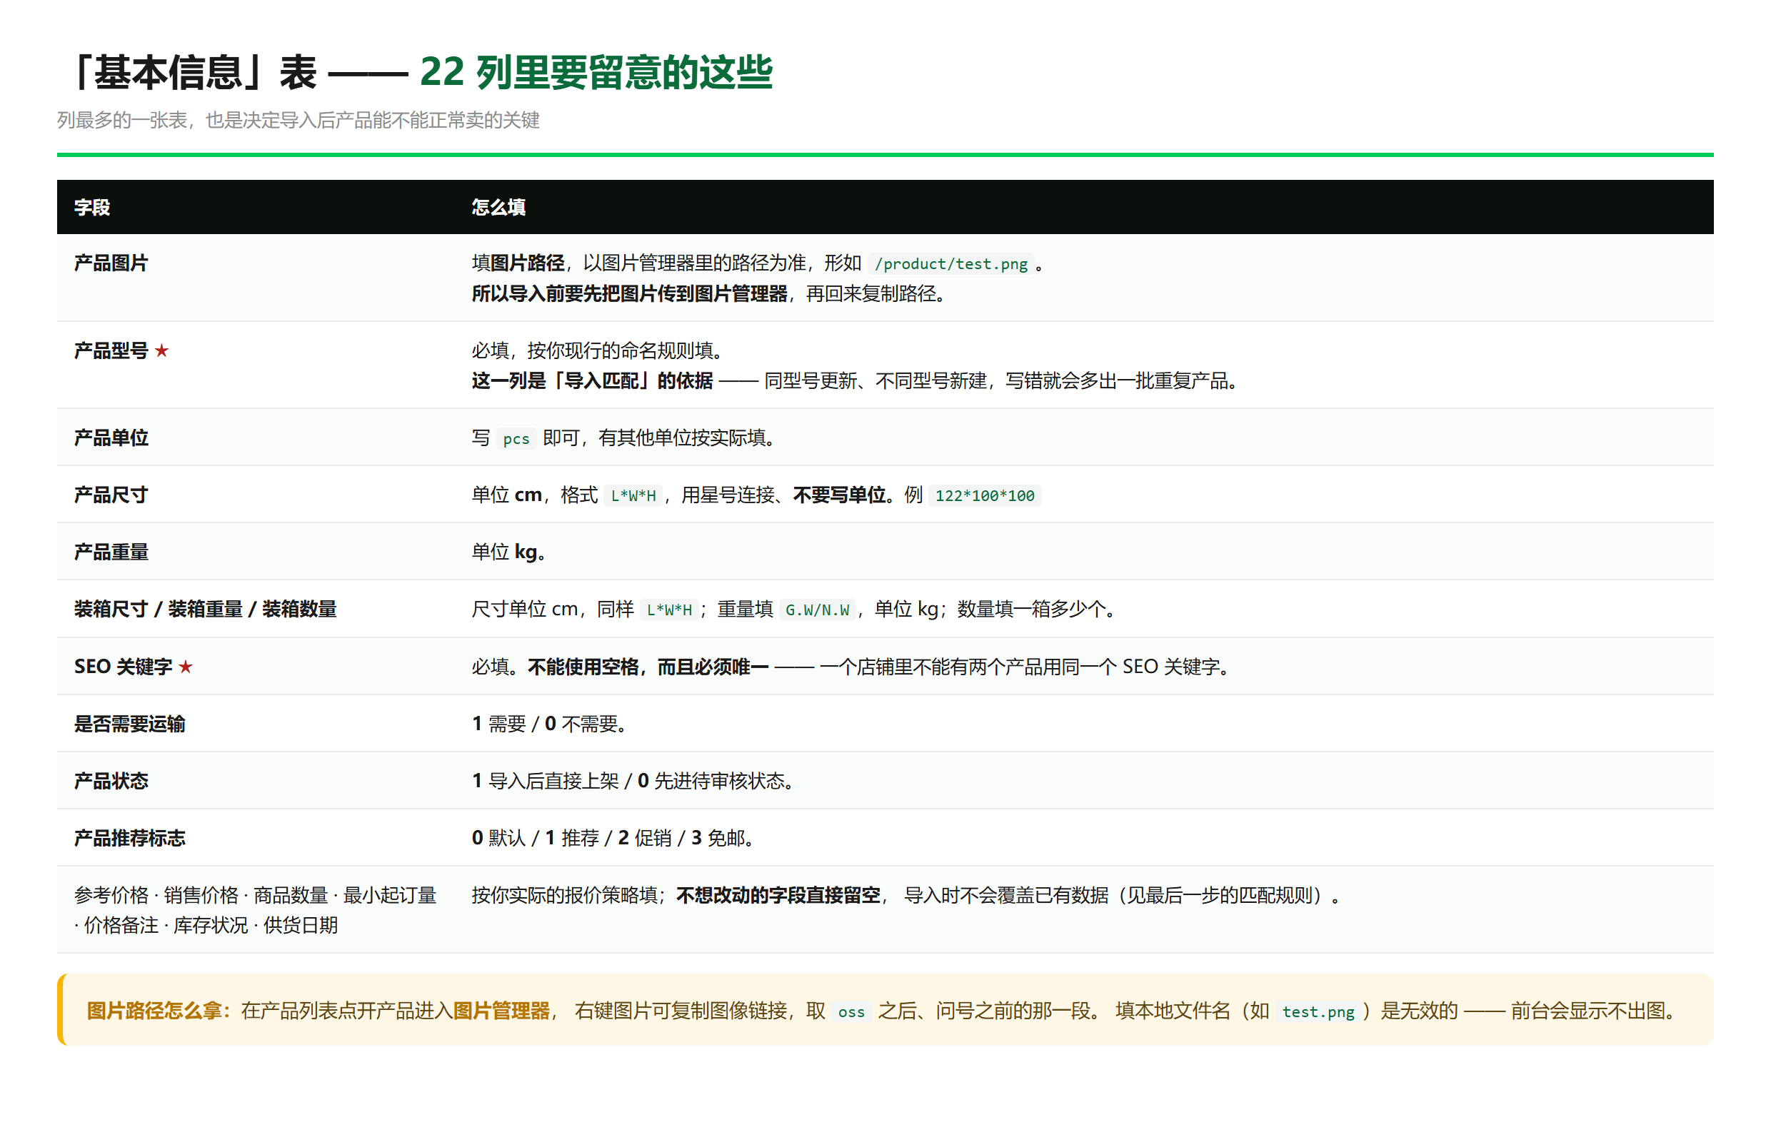Click the 这一列是「导入匹配」的依据 text

tap(592, 381)
